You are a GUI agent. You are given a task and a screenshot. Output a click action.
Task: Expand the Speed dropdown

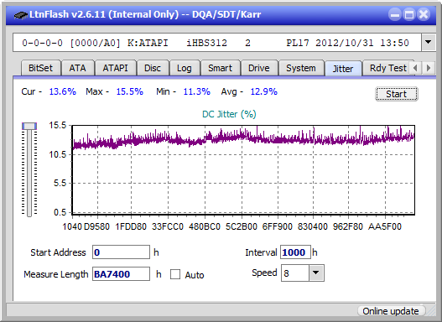316,273
